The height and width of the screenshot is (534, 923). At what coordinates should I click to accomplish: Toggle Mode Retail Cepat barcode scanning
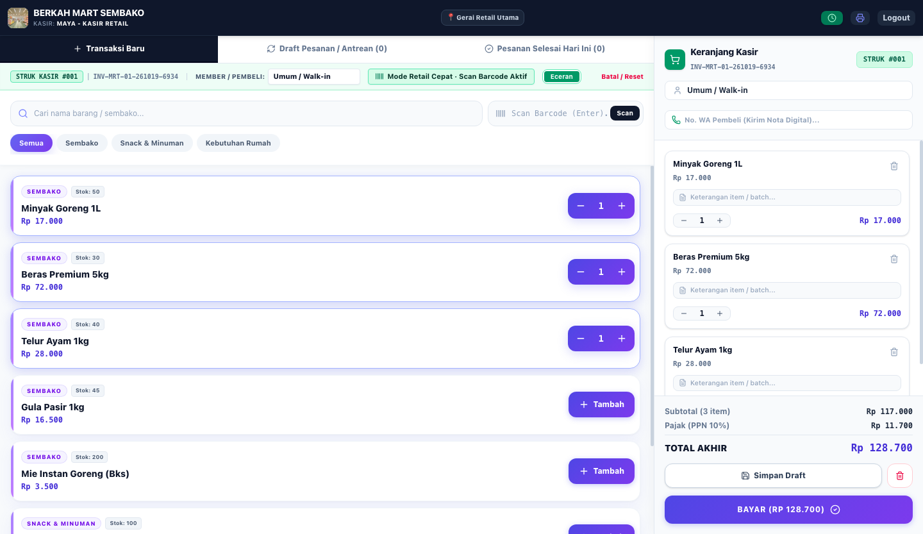(451, 76)
